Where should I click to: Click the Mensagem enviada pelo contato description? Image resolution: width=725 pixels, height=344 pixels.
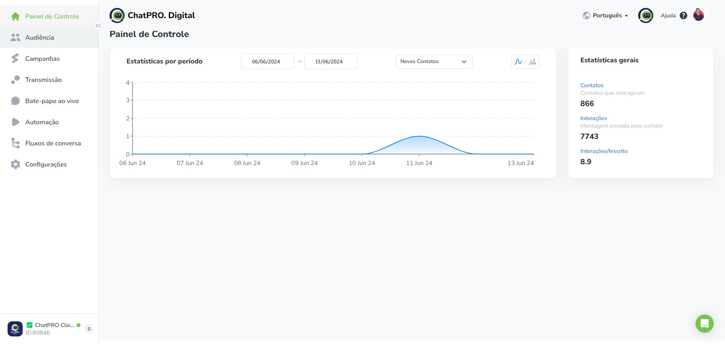pyautogui.click(x=622, y=126)
